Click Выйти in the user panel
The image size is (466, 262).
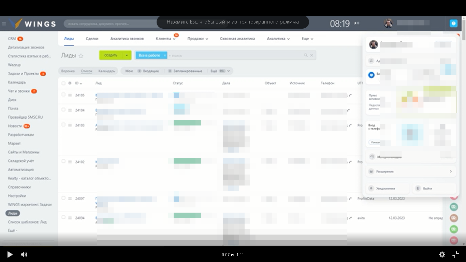pos(434,188)
